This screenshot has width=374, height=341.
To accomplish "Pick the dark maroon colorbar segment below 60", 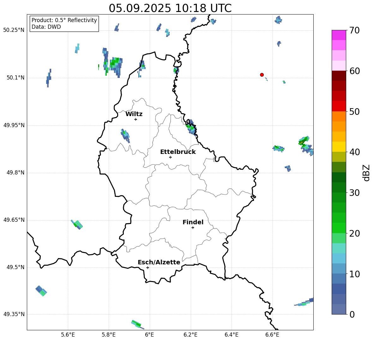I will click(x=339, y=76).
